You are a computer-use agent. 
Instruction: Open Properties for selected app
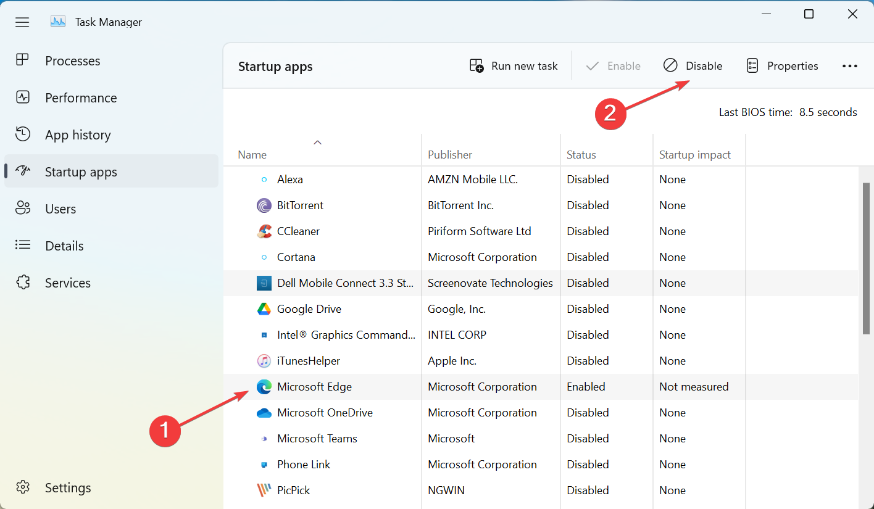coord(782,66)
